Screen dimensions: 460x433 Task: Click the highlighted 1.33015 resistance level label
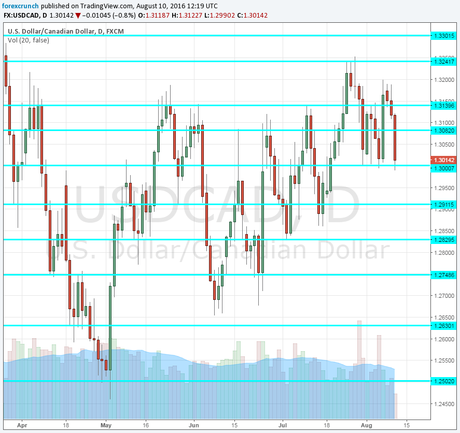tap(443, 36)
